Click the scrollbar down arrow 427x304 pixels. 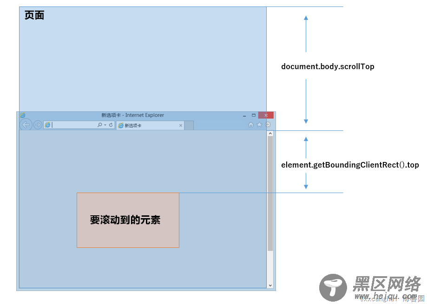270,285
